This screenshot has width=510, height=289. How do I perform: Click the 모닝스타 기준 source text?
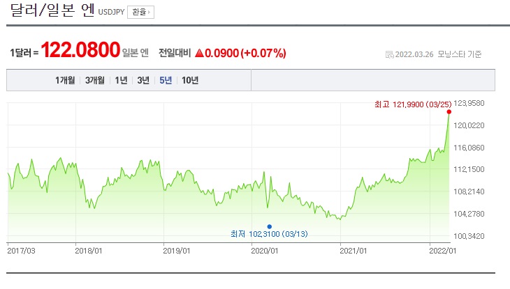tap(460, 55)
